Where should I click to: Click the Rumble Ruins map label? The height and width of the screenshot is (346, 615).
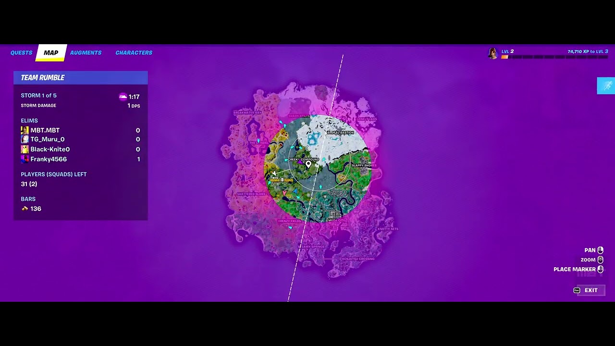[282, 180]
